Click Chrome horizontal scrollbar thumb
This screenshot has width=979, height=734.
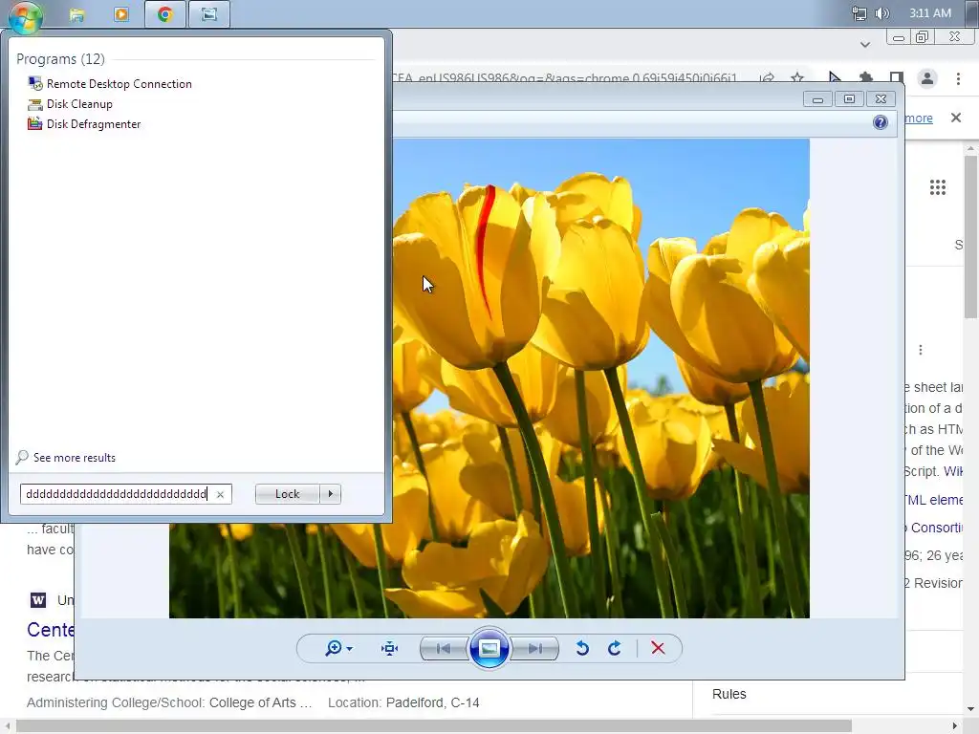[434, 725]
